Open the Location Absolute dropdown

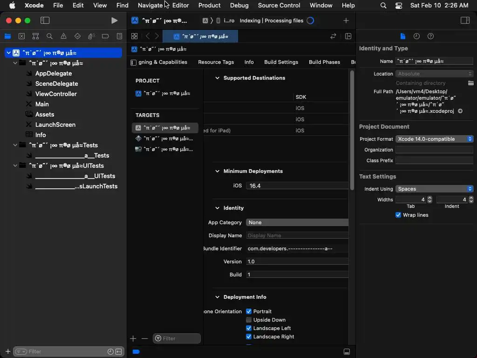435,74
